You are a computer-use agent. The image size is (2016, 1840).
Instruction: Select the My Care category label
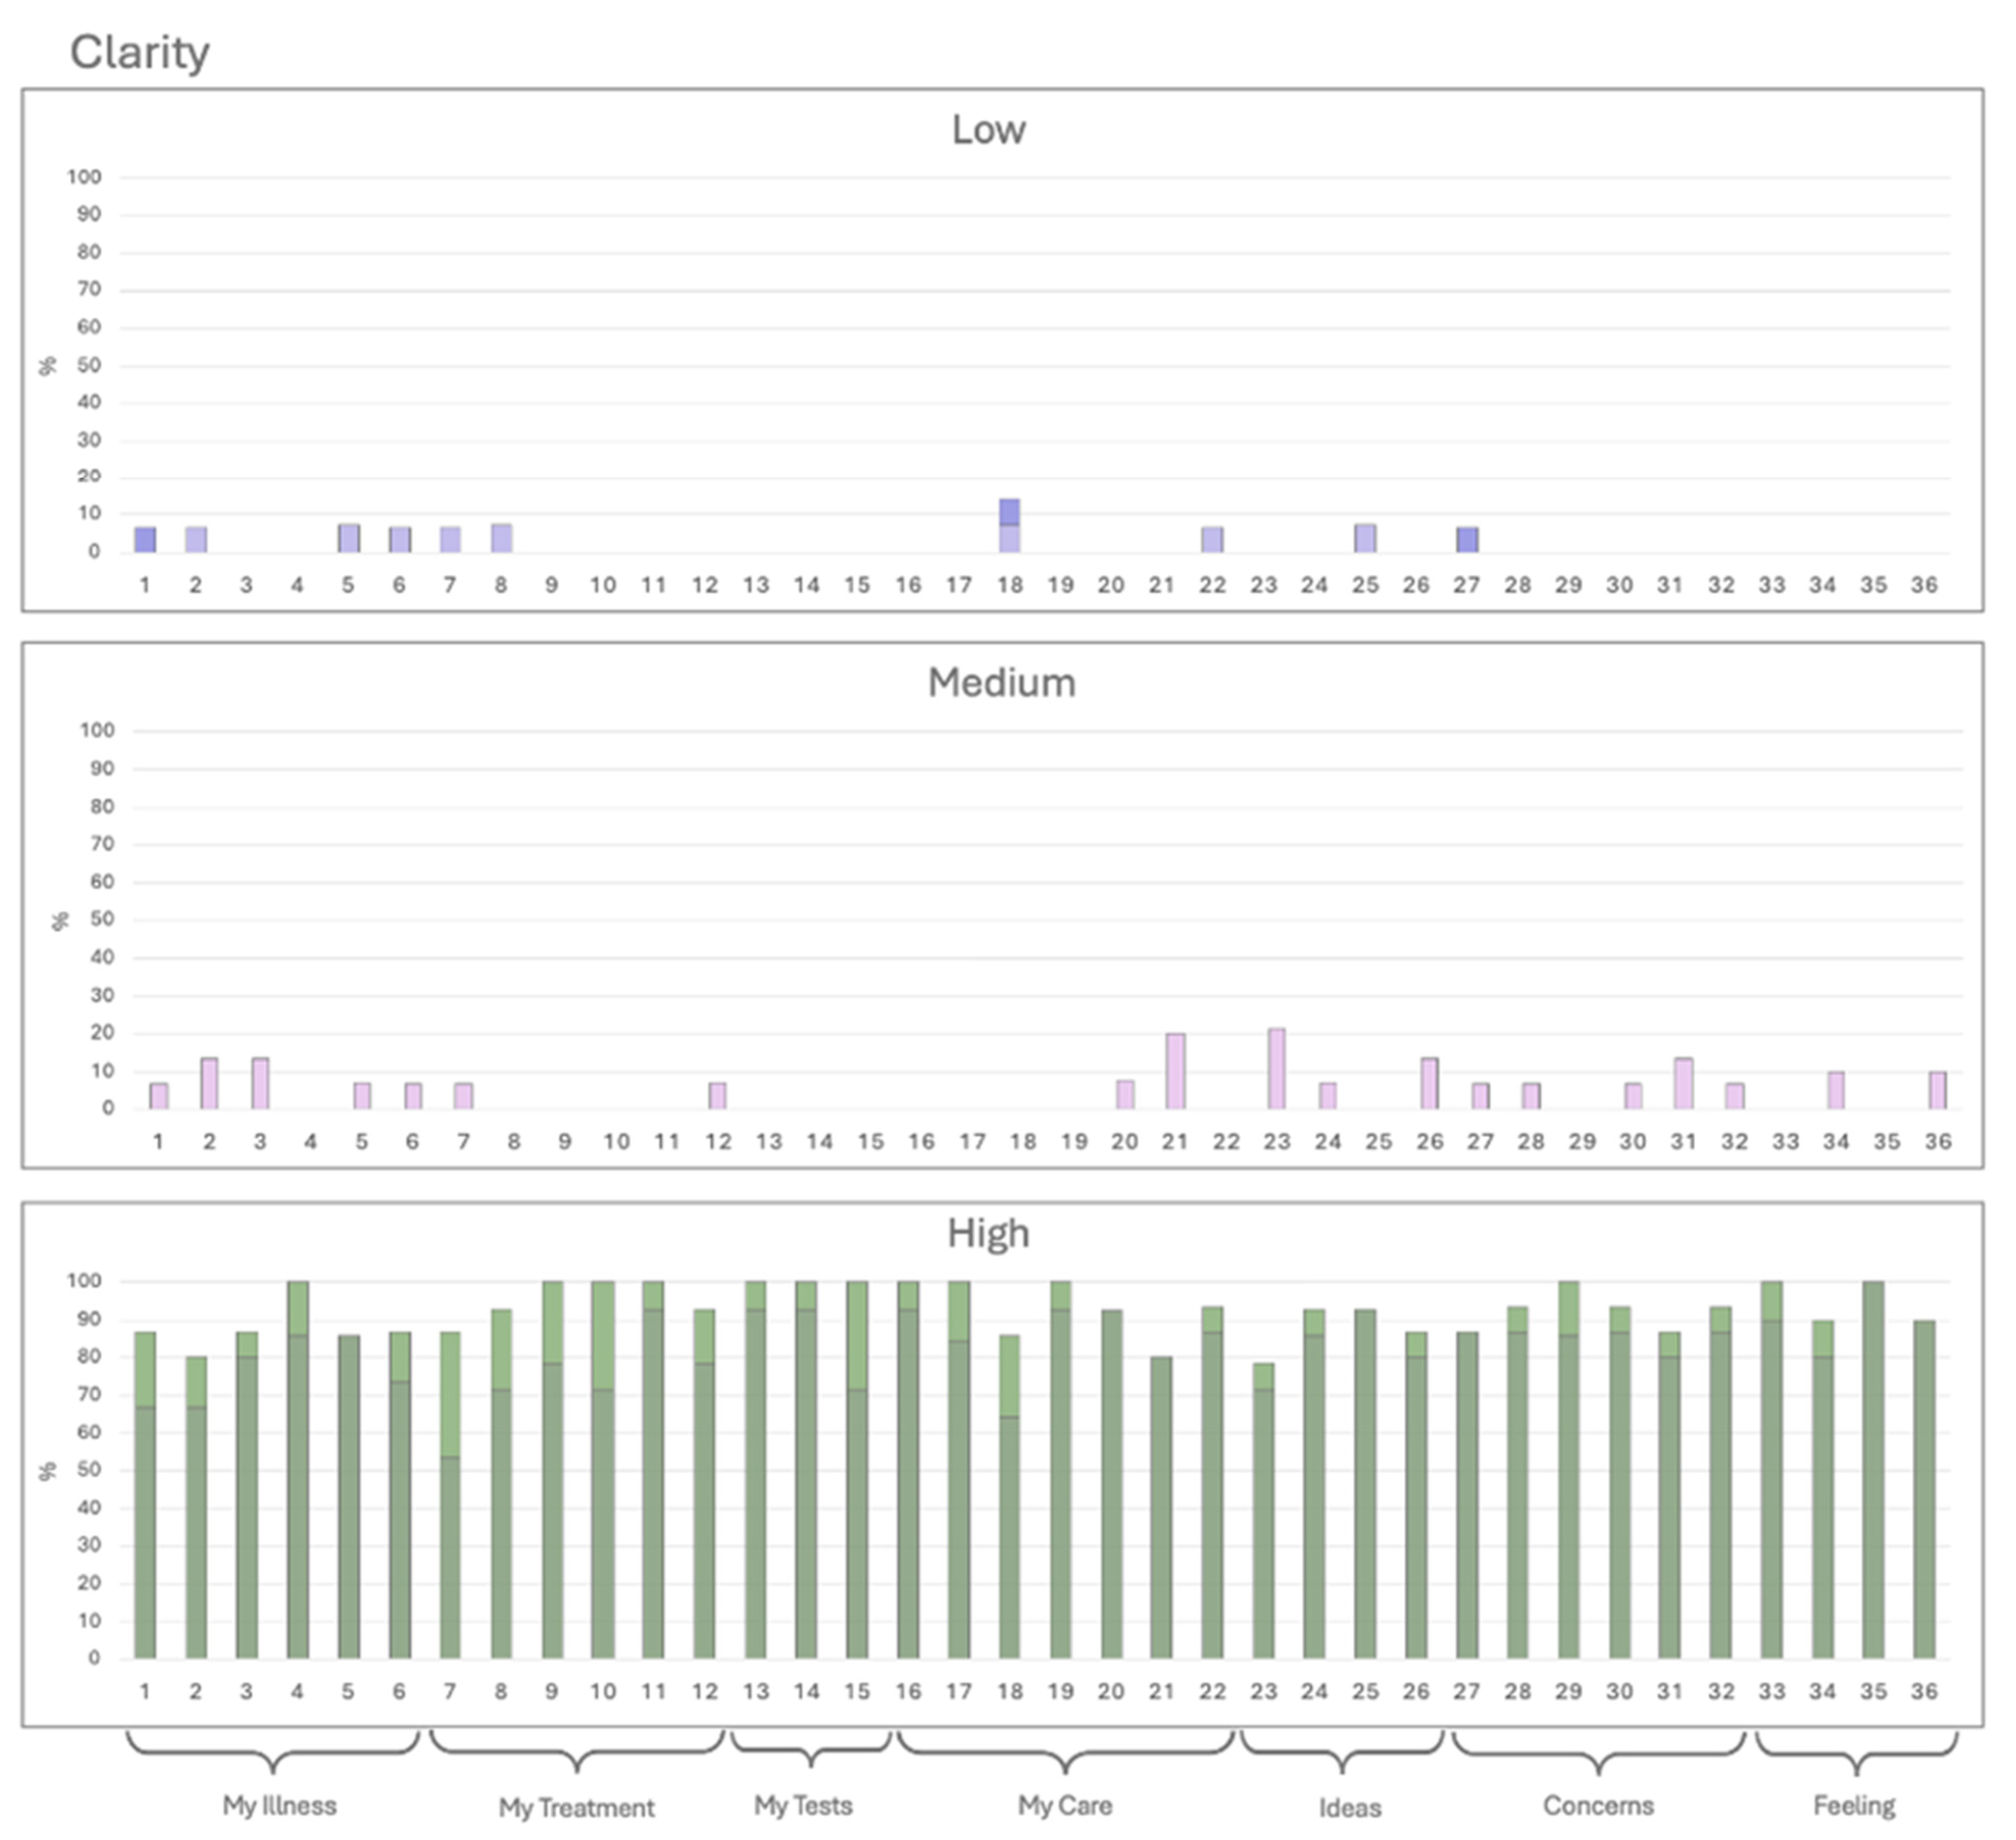[1064, 1806]
